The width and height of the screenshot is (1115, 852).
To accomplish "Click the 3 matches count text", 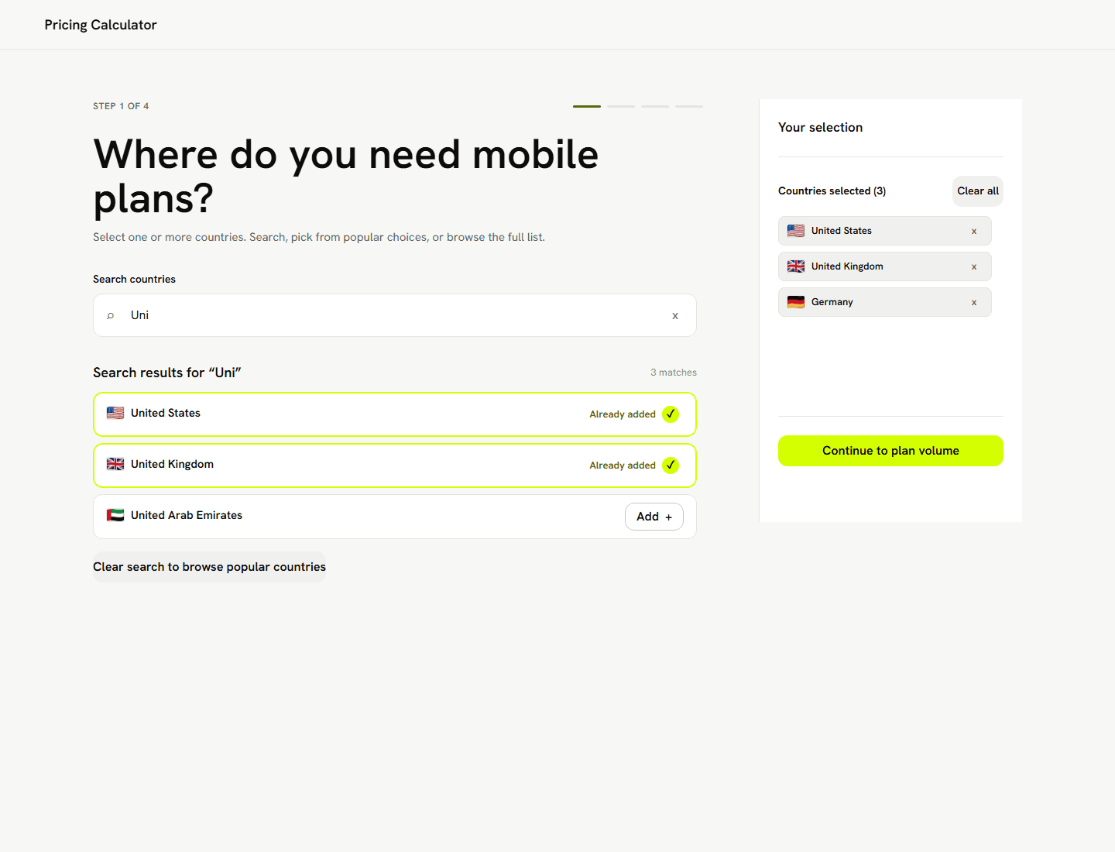I will point(674,373).
